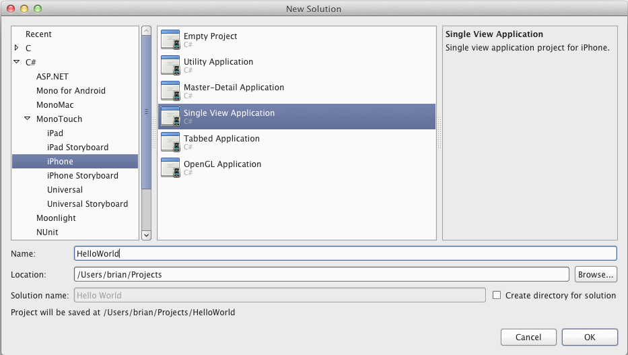Click into the Name text field
This screenshot has height=355, width=628.
tap(345, 253)
